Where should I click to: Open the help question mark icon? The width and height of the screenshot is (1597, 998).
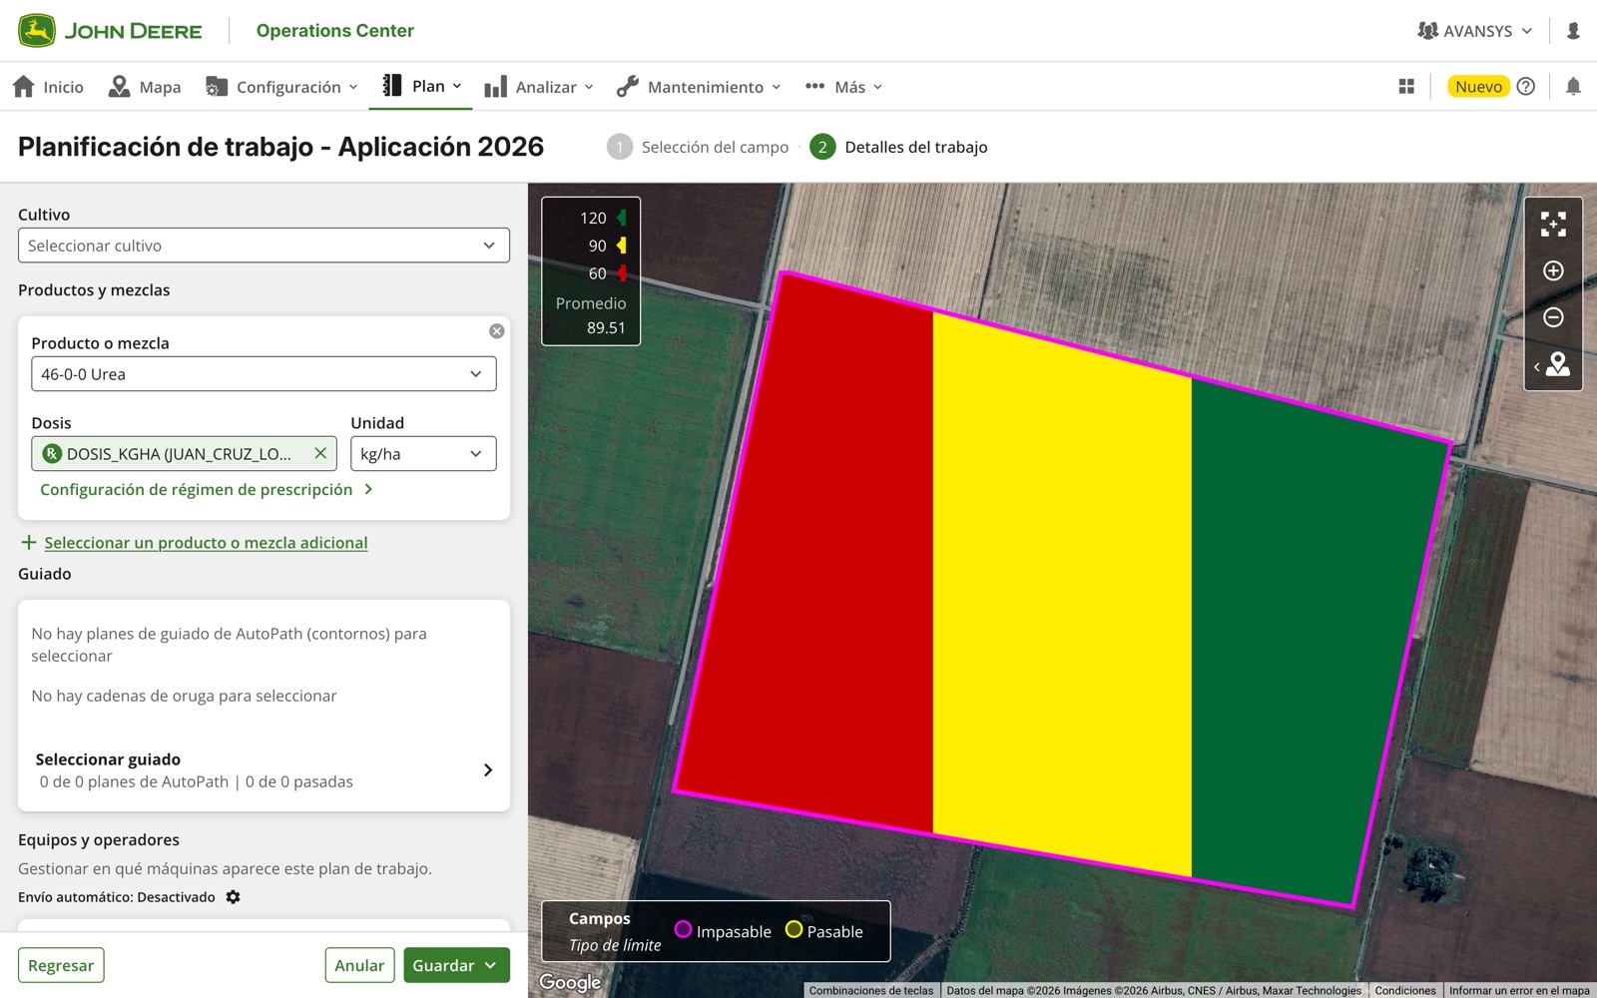point(1525,87)
